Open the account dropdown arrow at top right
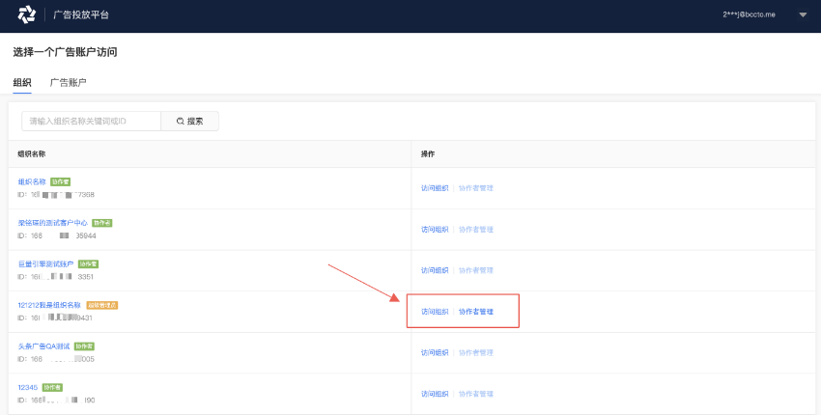 click(x=802, y=15)
